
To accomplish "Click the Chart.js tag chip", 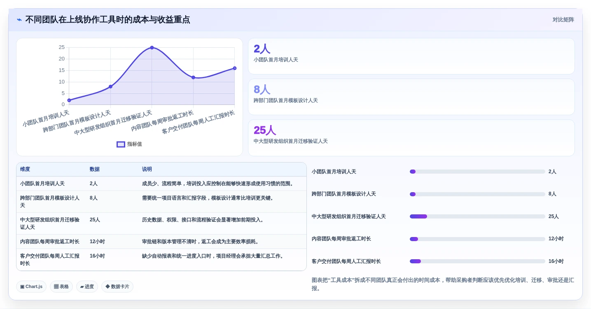I will [31, 287].
